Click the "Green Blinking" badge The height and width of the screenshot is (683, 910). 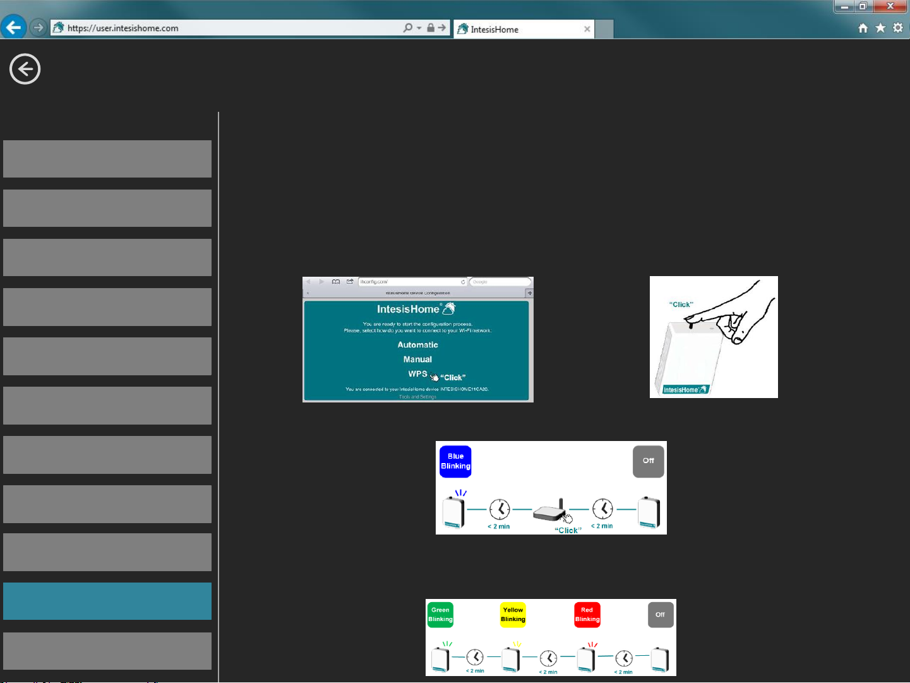click(440, 615)
